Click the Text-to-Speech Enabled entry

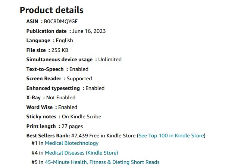point(57,69)
